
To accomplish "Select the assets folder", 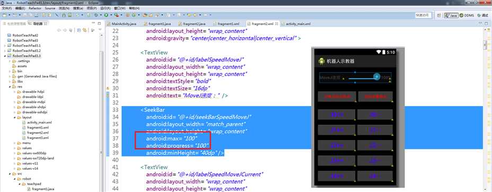I will (19, 66).
